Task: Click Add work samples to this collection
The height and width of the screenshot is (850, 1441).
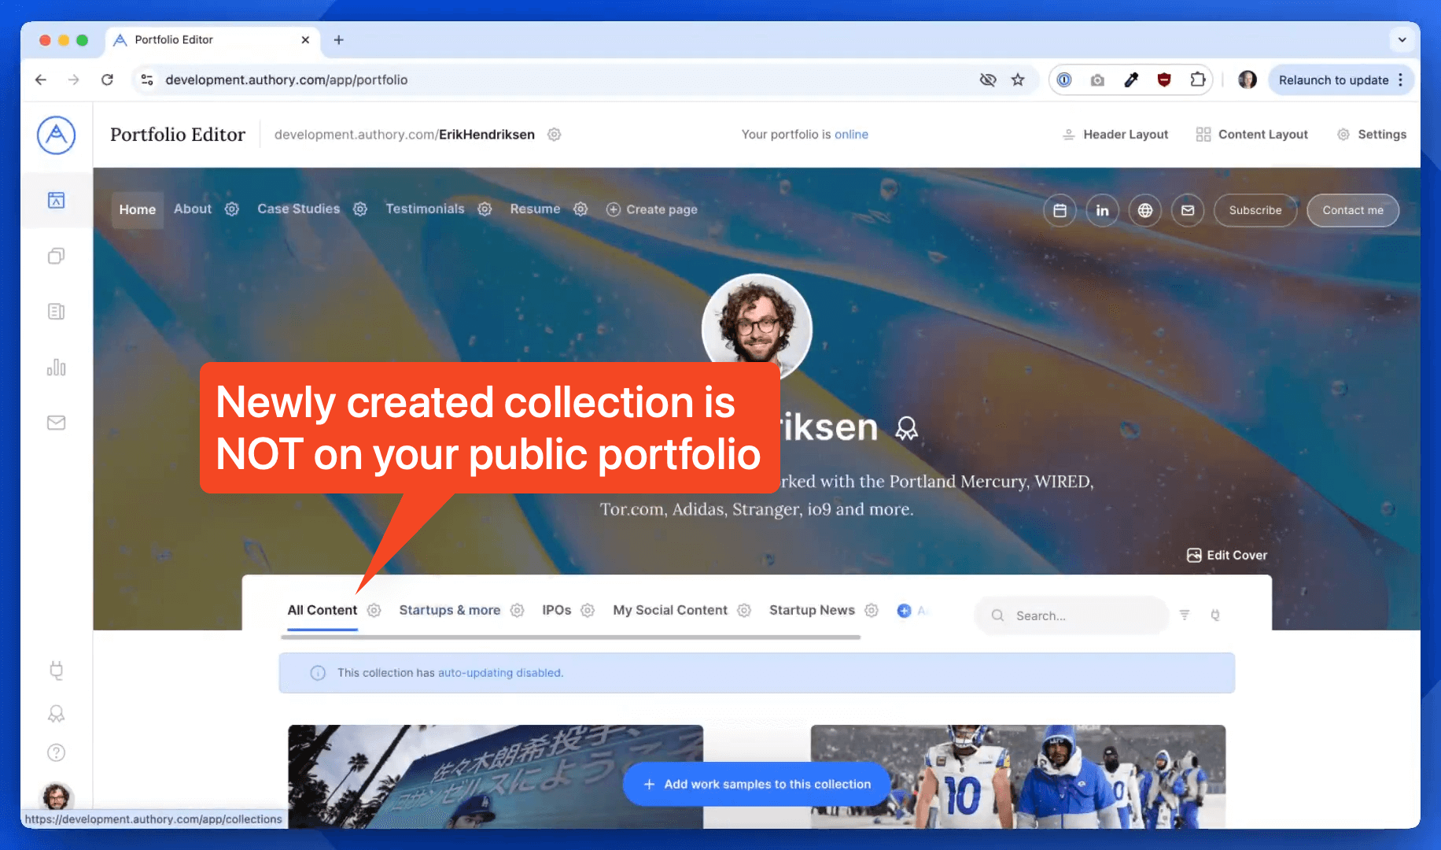Action: 757,784
